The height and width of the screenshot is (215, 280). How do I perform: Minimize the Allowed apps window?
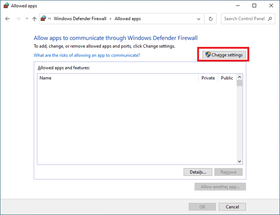(x=238, y=6)
